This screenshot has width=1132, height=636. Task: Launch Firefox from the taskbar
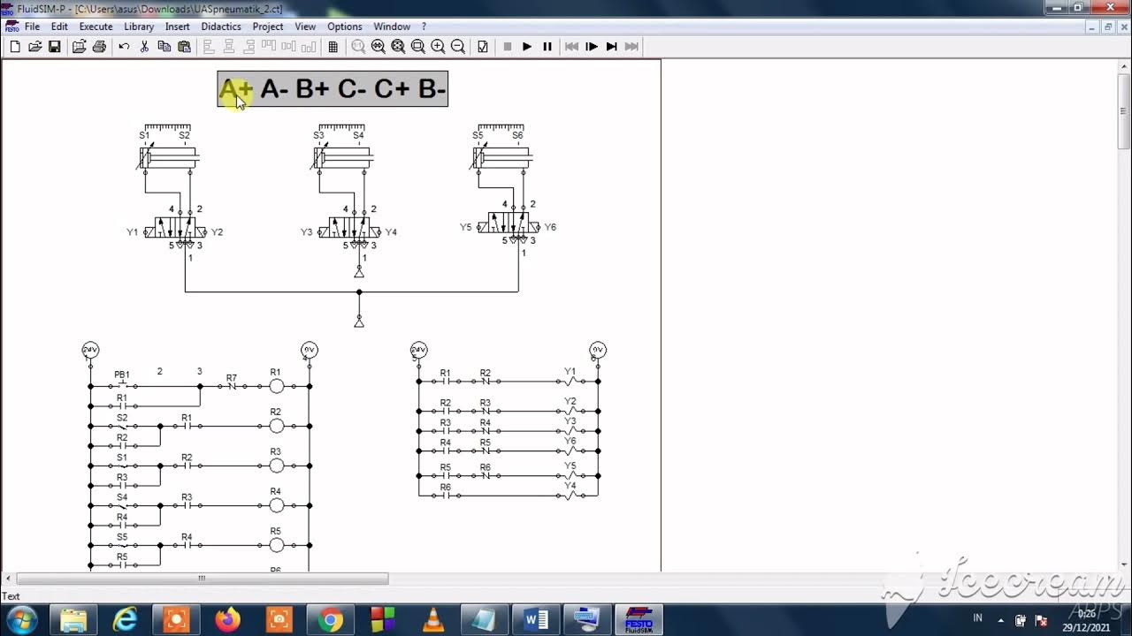[x=228, y=619]
